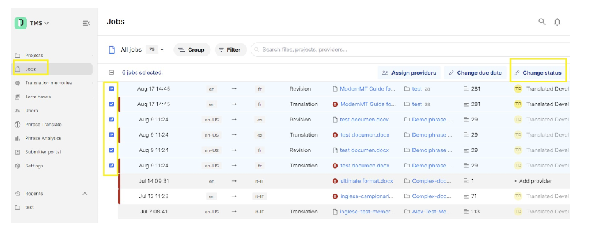The width and height of the screenshot is (589, 232).
Task: Click the Projects folder icon in sidebar
Action: pos(17,55)
